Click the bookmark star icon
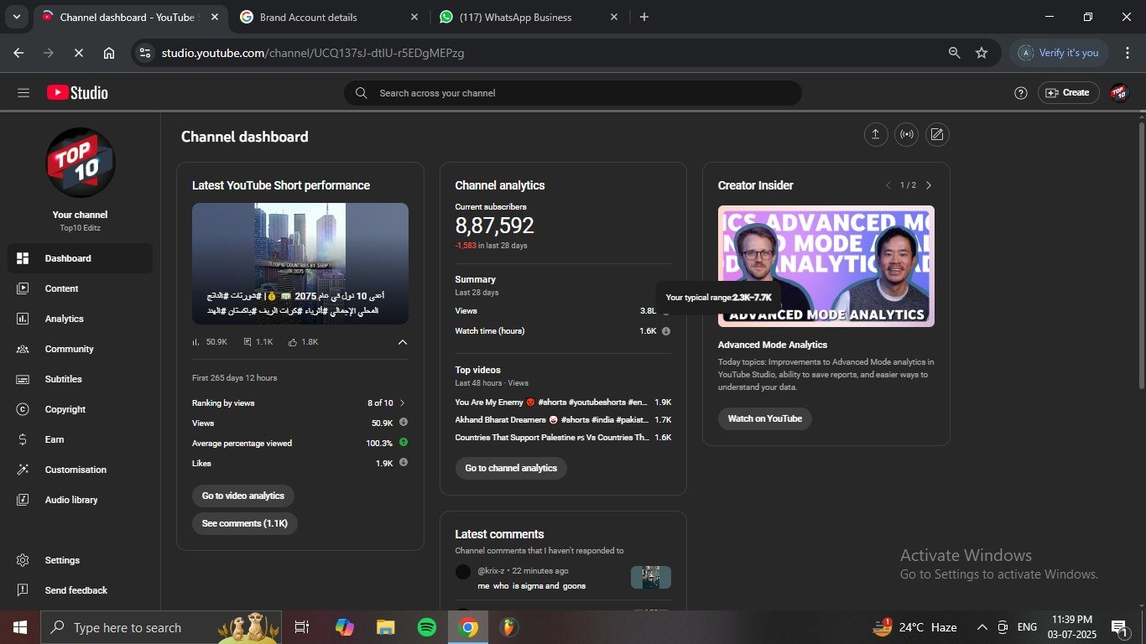The image size is (1146, 644). pos(982,53)
